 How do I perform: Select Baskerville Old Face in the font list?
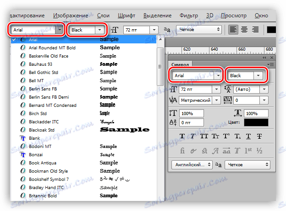83,56
